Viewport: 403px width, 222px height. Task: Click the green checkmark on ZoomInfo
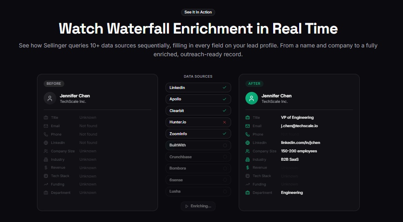224,134
